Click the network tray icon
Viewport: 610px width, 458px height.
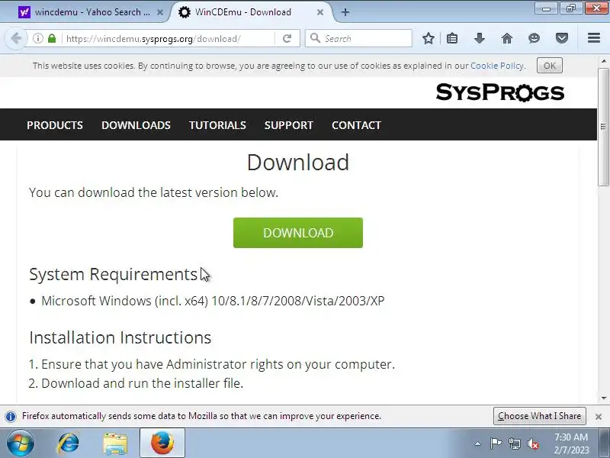[x=515, y=443]
